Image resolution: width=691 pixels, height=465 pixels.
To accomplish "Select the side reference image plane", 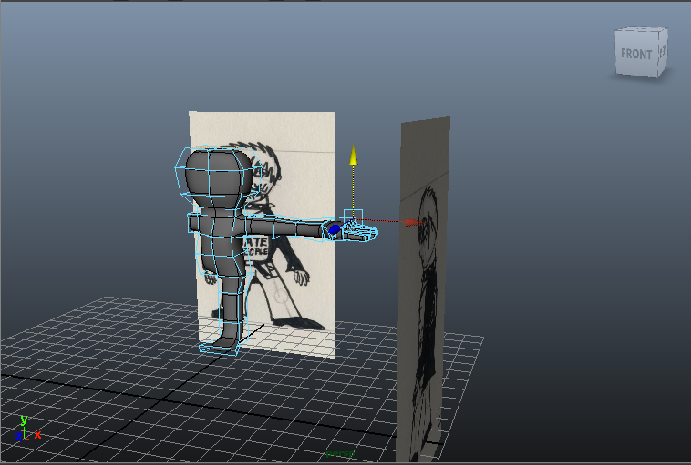I will 422,288.
